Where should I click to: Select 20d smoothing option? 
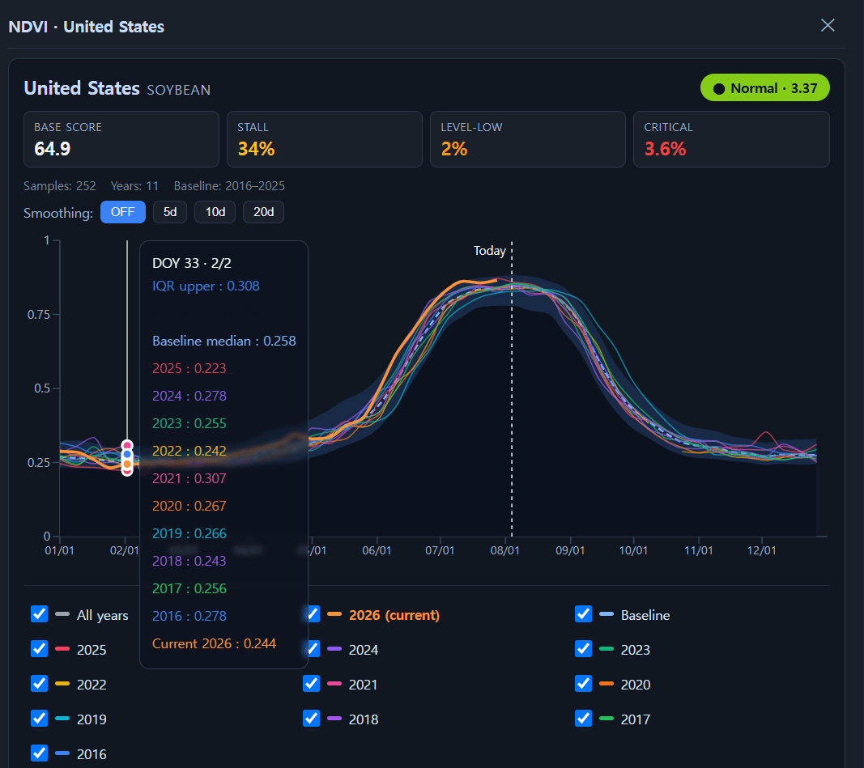point(263,212)
